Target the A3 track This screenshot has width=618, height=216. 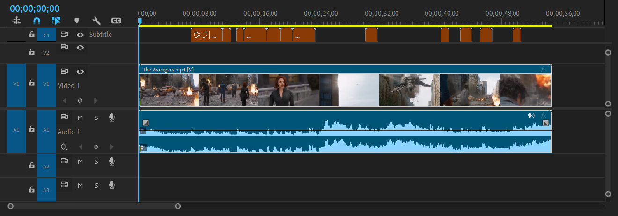pyautogui.click(x=46, y=190)
